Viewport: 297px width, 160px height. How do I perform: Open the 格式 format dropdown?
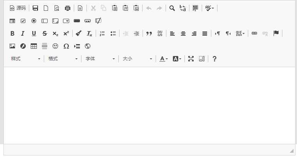click(x=63, y=59)
